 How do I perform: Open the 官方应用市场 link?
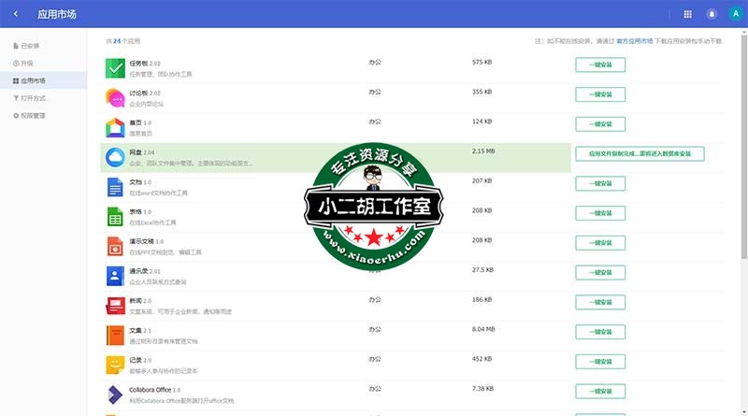click(x=635, y=41)
